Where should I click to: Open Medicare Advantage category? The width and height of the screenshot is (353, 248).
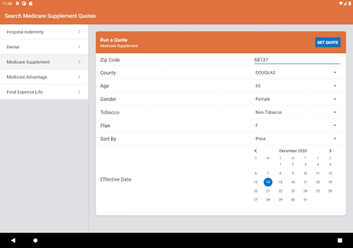tap(44, 77)
